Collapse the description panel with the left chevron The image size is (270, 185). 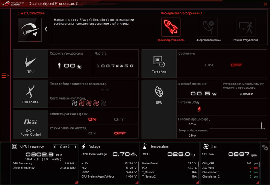pos(46,29)
